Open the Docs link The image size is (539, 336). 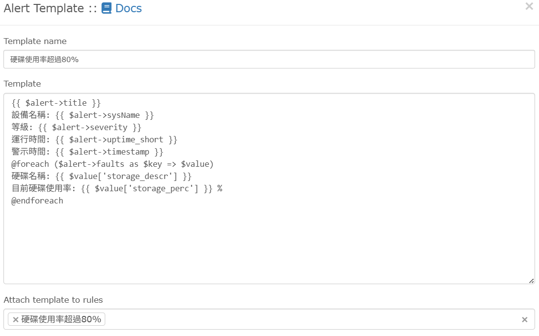click(x=128, y=8)
